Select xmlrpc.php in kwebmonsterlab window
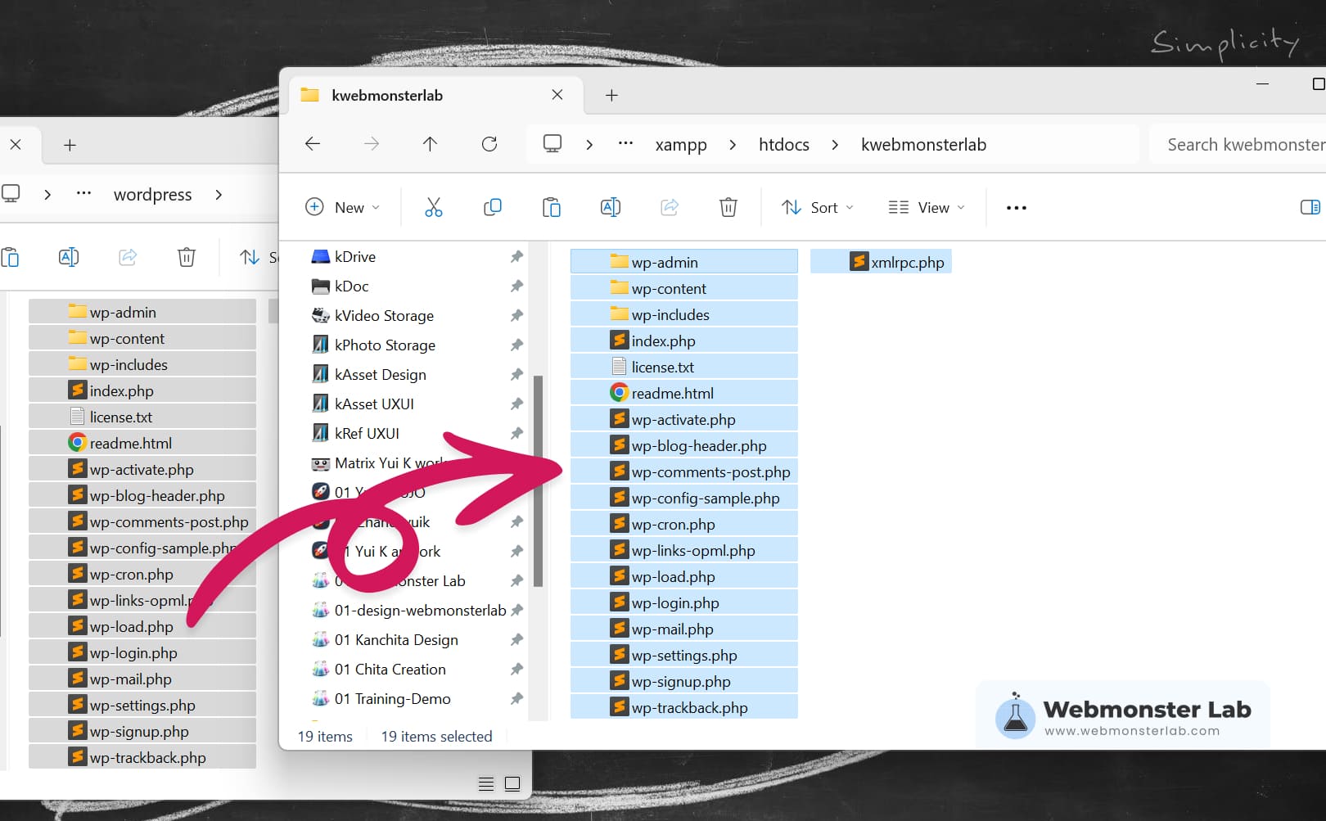The height and width of the screenshot is (821, 1326). pyautogui.click(x=881, y=262)
